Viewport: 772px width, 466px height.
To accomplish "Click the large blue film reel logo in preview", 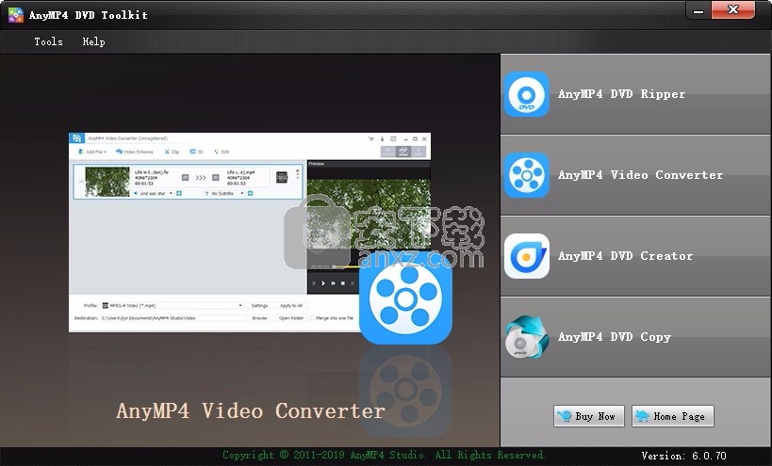I will coord(405,297).
